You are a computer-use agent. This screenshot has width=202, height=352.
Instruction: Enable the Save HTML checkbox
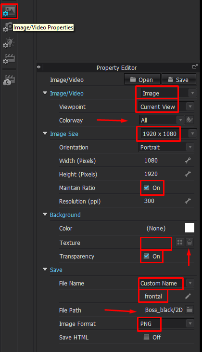pos(146,337)
